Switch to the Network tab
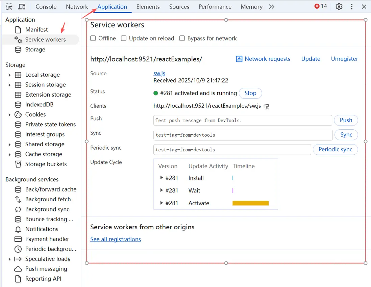This screenshot has width=371, height=287. [77, 7]
